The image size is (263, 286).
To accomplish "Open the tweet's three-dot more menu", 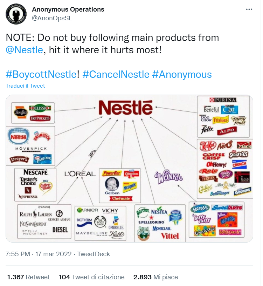I will pos(249,10).
